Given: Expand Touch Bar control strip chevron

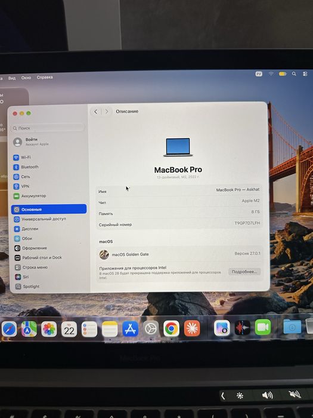Looking at the screenshot, I should [223, 396].
